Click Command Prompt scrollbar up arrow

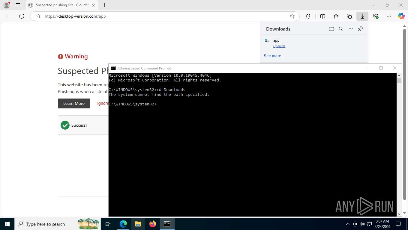[399, 75]
